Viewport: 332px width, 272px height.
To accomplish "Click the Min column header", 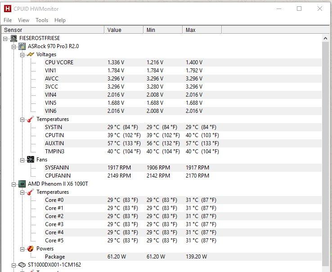I will (163, 30).
